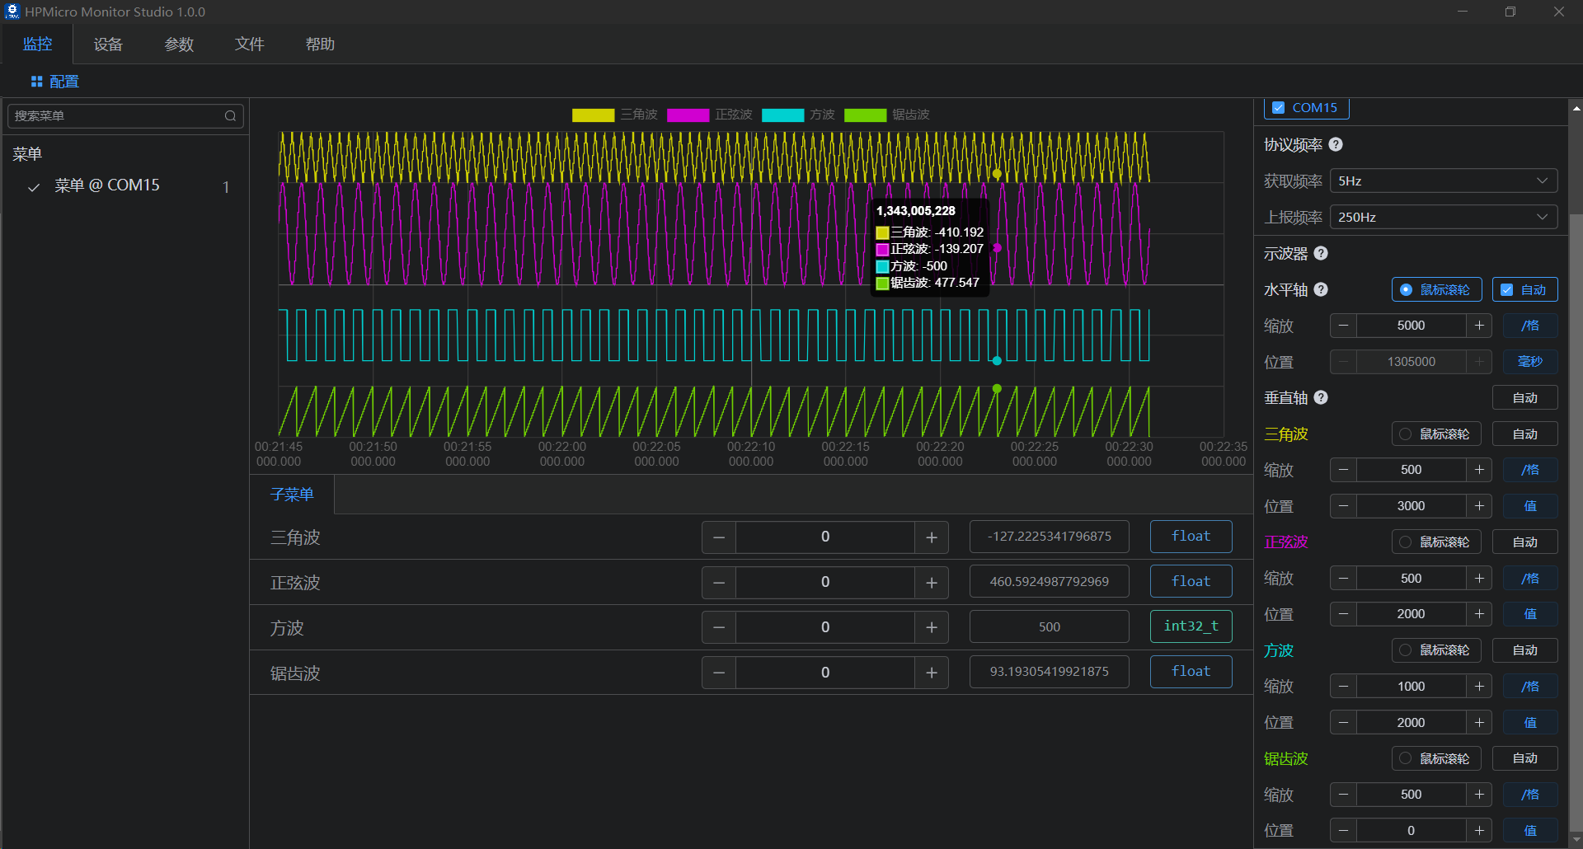Click 方波 自动 button

[1525, 650]
